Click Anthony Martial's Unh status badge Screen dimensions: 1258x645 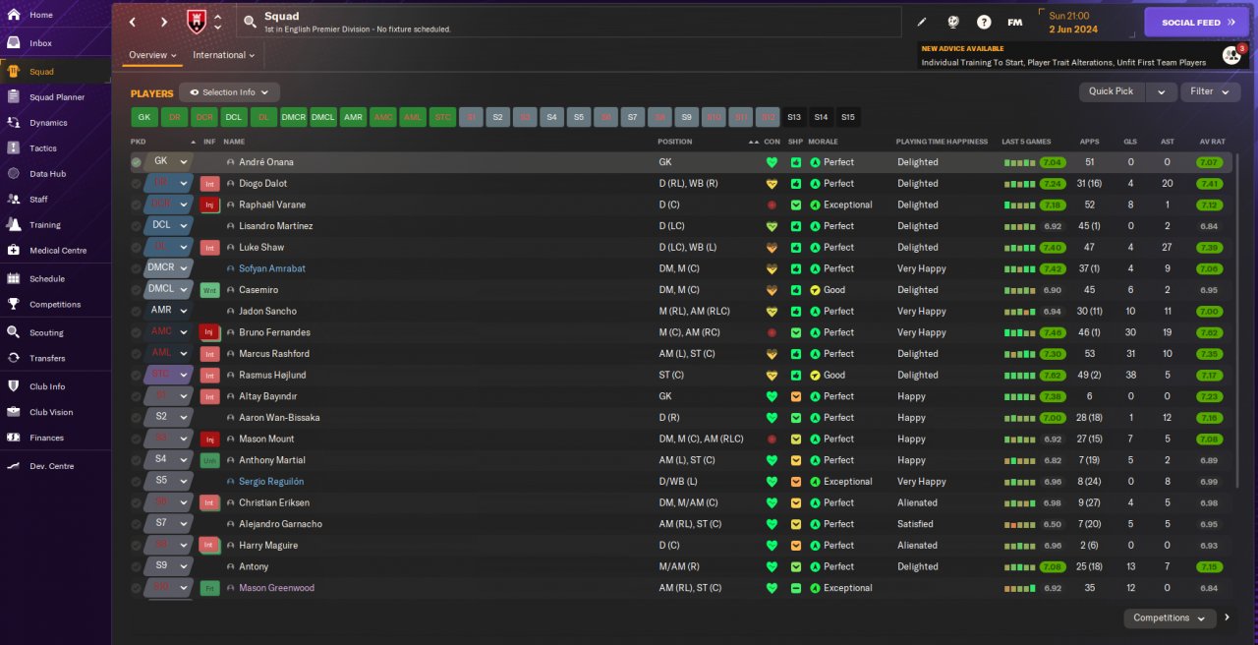pyautogui.click(x=209, y=460)
